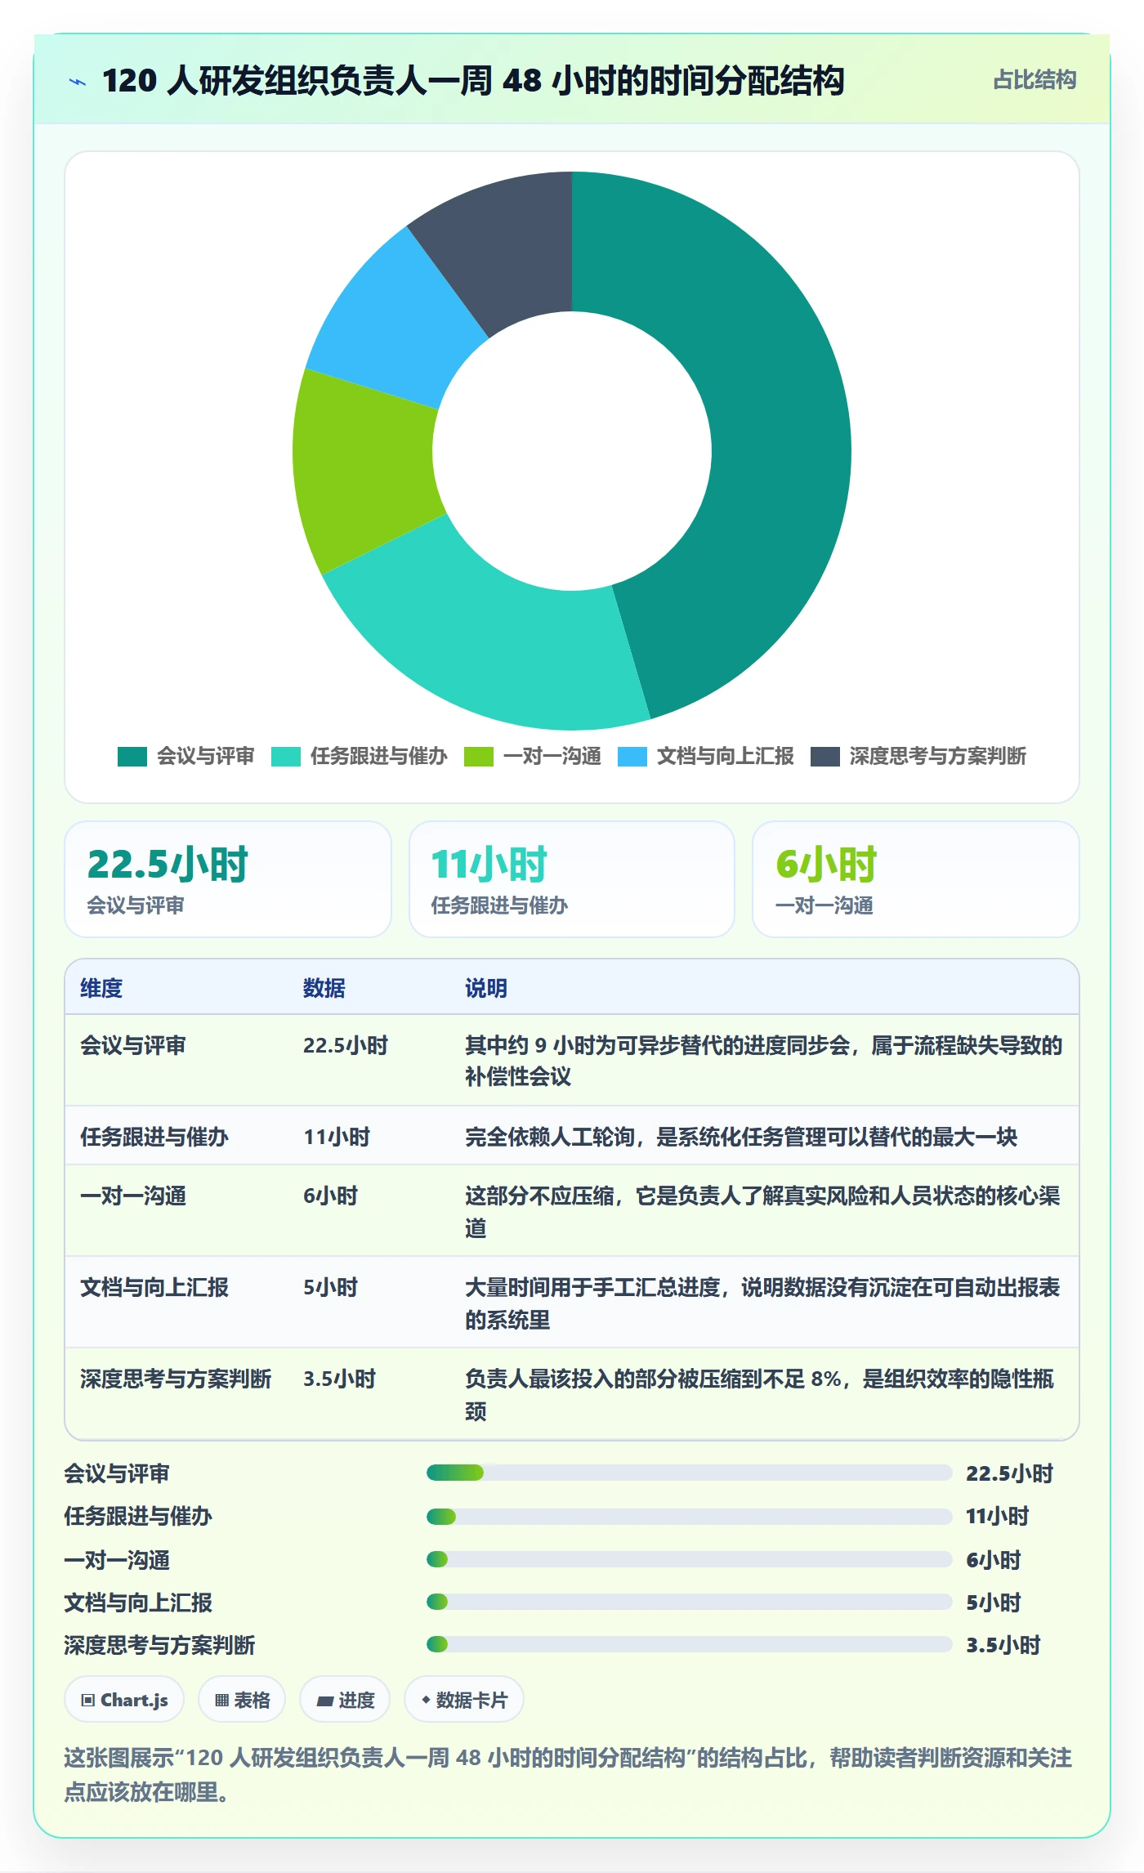Select the sky blue donut segment
Viewport: 1144px width, 1873px height.
pyautogui.click(x=396, y=323)
